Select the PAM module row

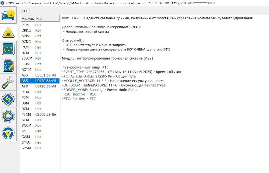click(x=40, y=47)
